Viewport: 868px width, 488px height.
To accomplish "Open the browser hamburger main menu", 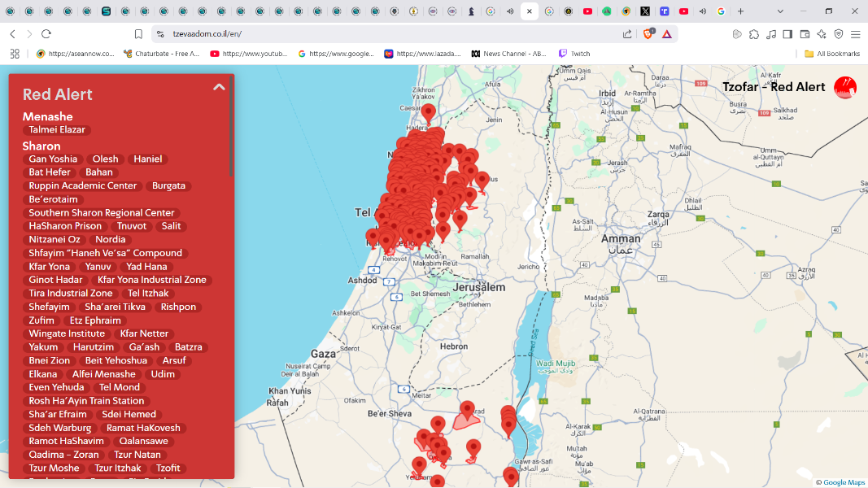I will (x=856, y=33).
